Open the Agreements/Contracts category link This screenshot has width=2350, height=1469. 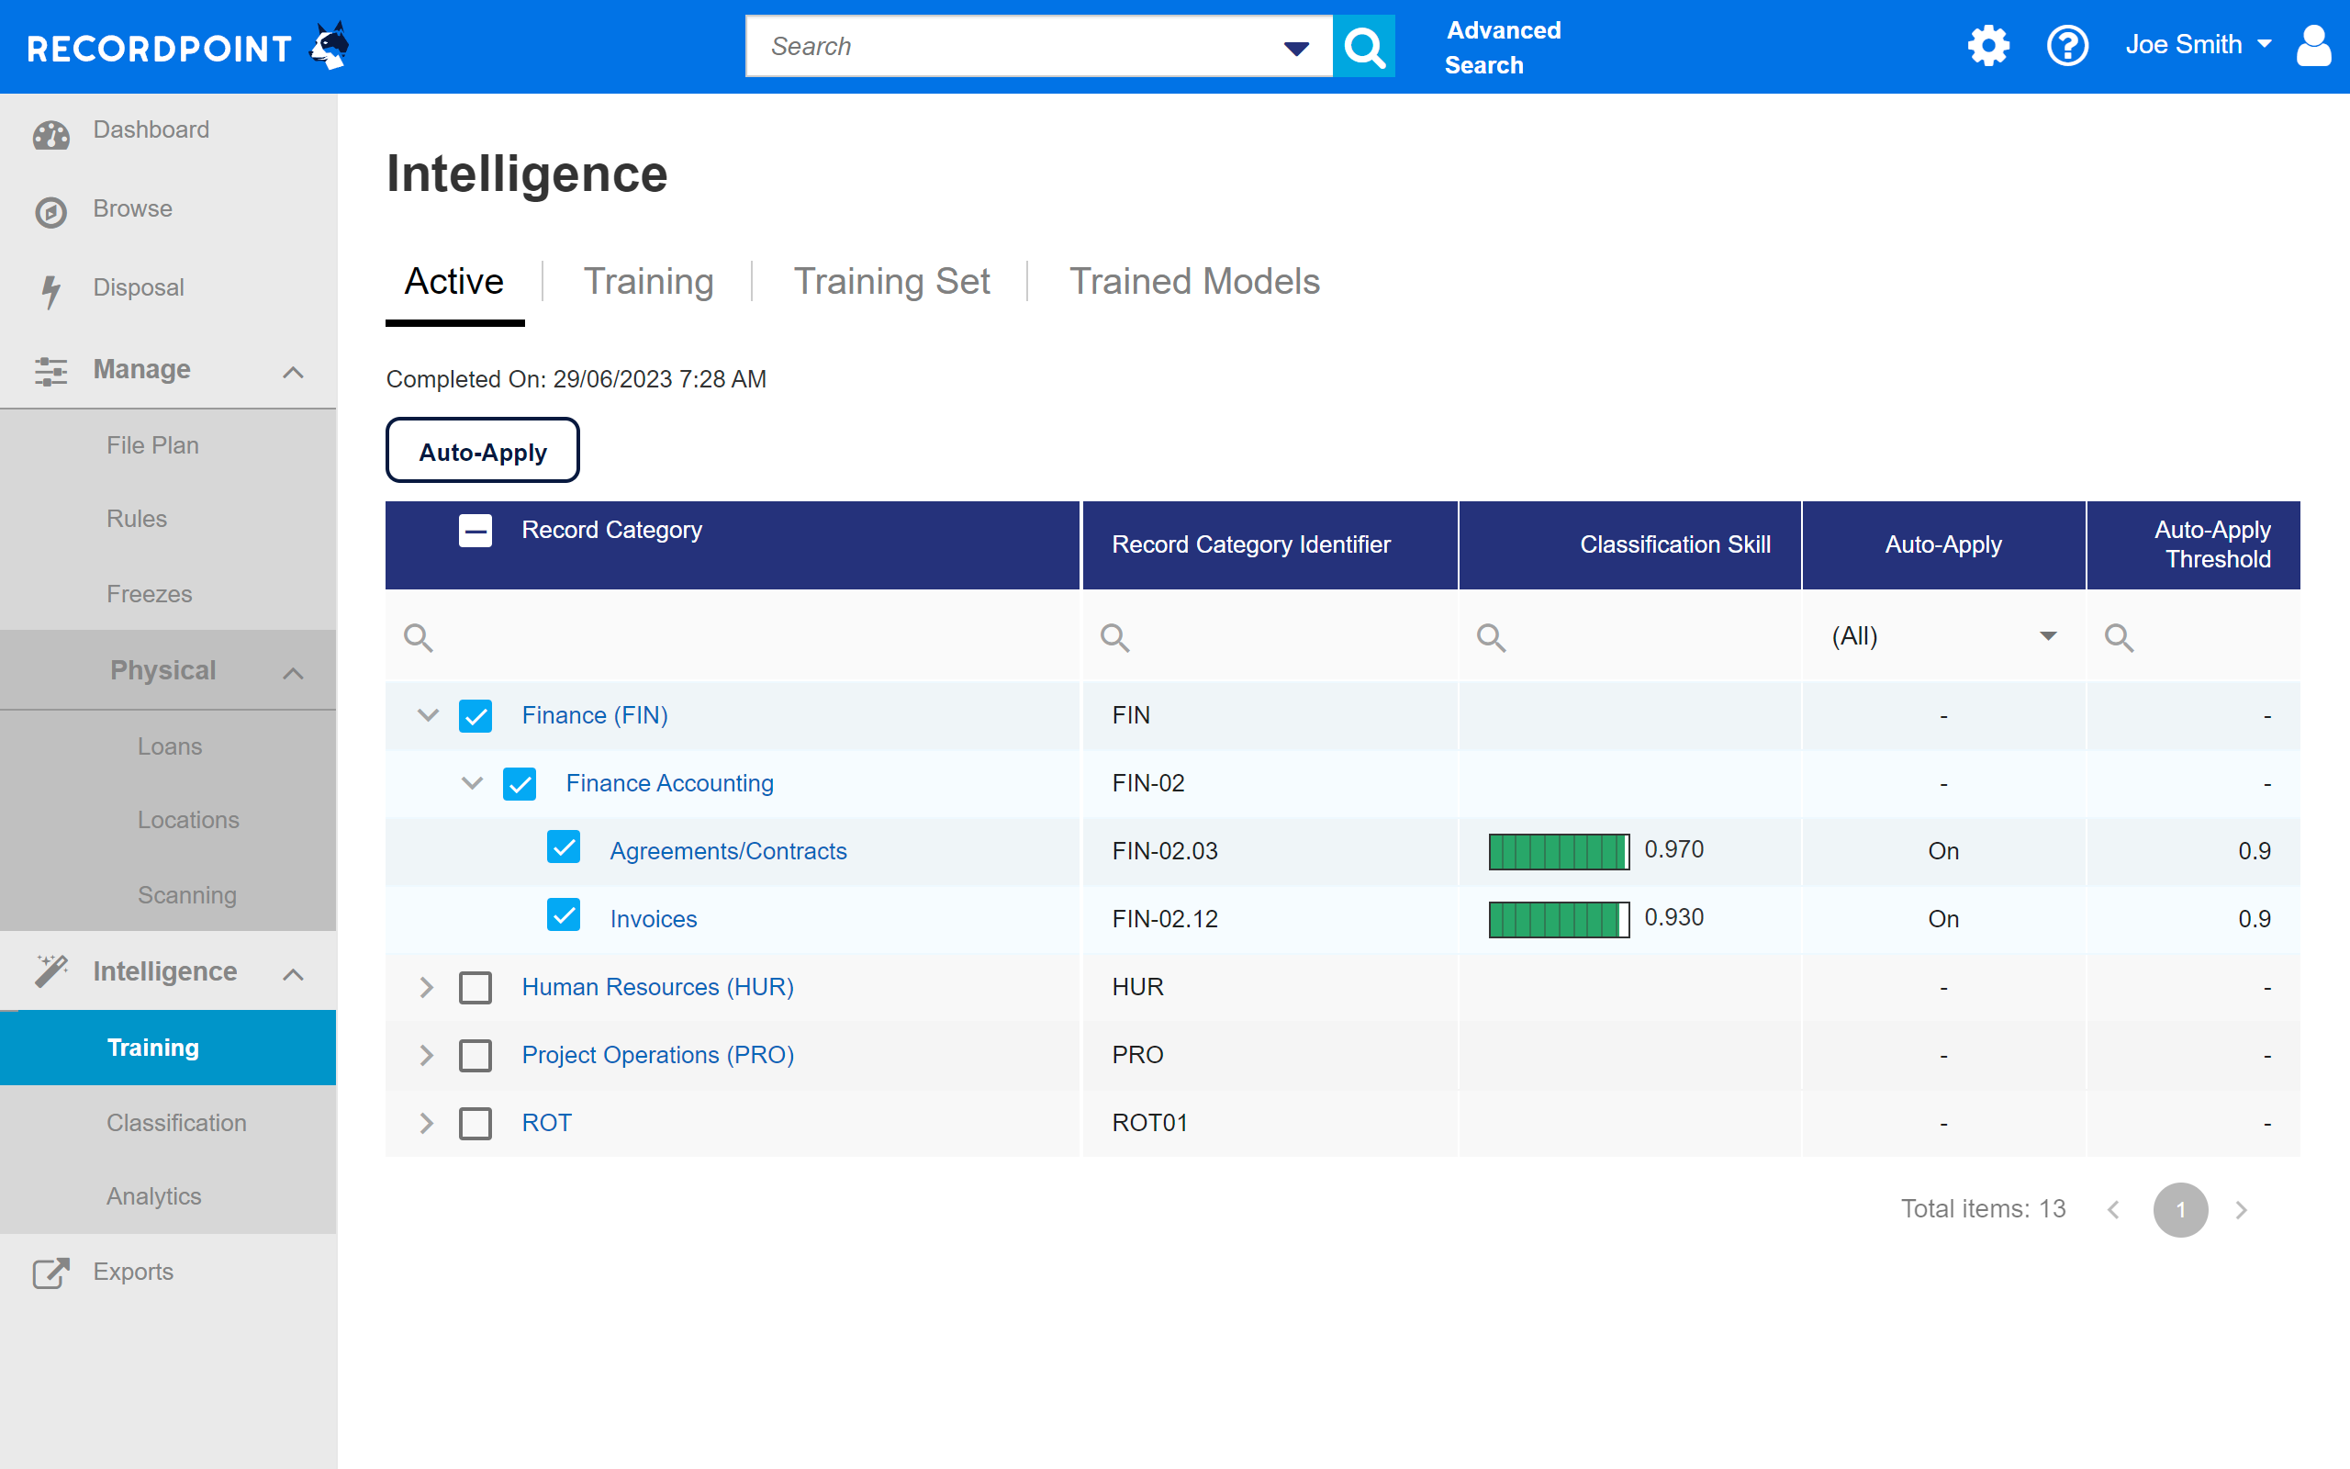[728, 851]
